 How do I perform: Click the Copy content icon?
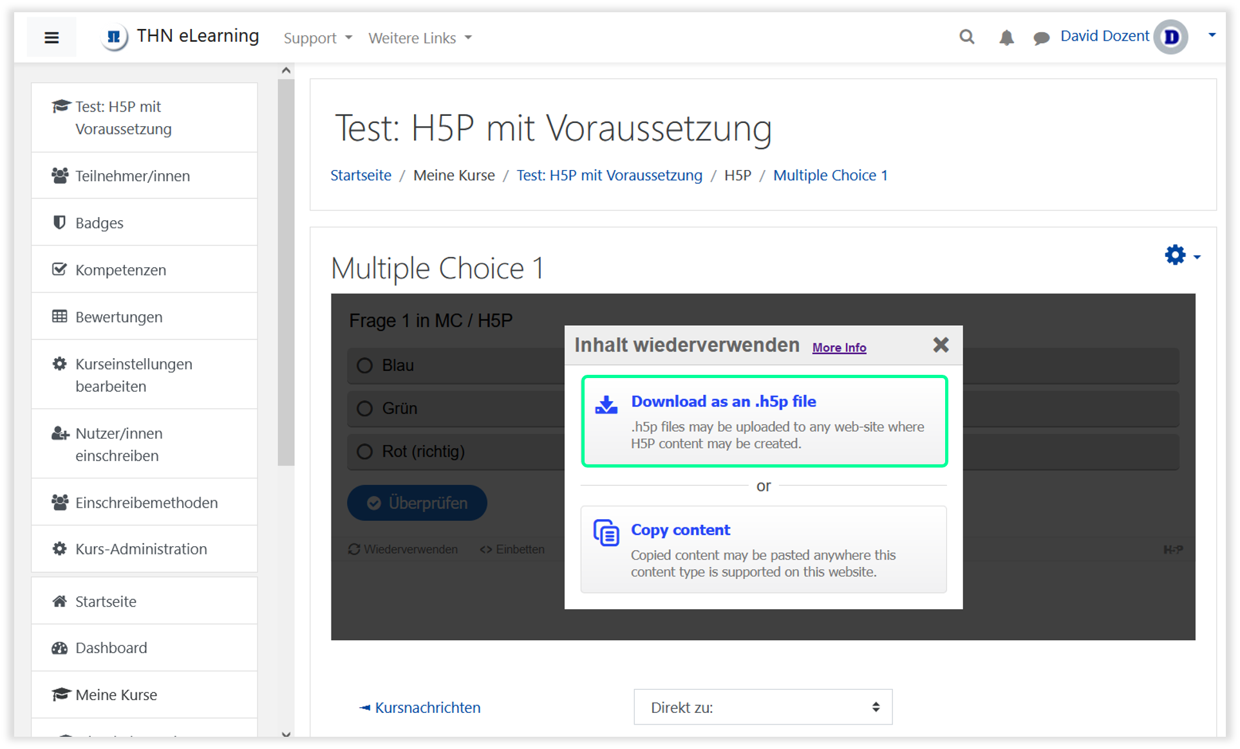[606, 533]
